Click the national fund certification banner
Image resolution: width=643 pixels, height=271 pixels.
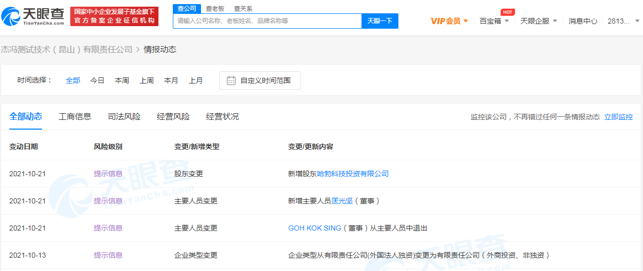click(114, 16)
